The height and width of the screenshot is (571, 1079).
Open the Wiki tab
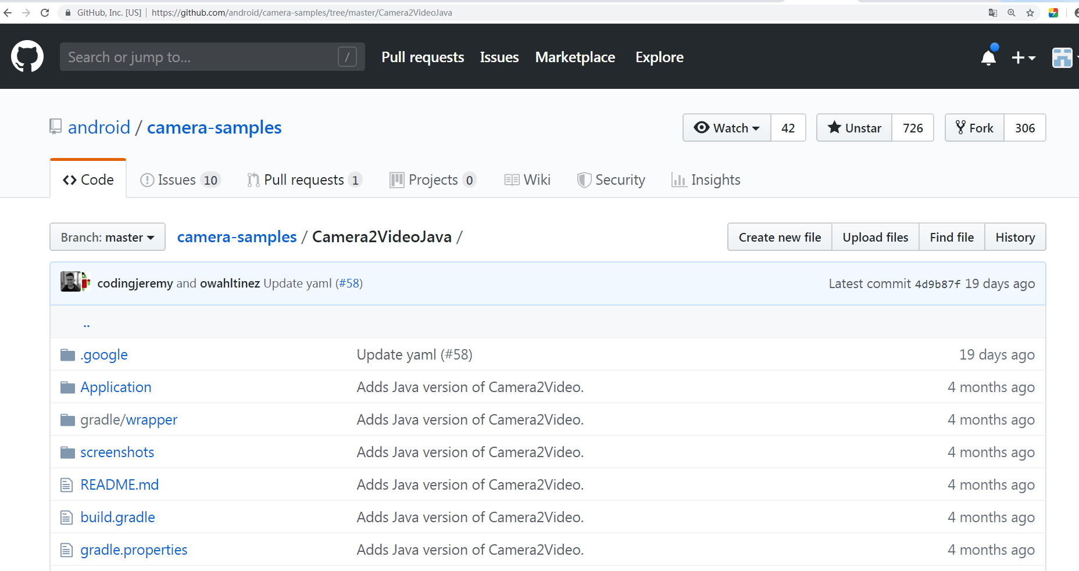click(x=527, y=180)
